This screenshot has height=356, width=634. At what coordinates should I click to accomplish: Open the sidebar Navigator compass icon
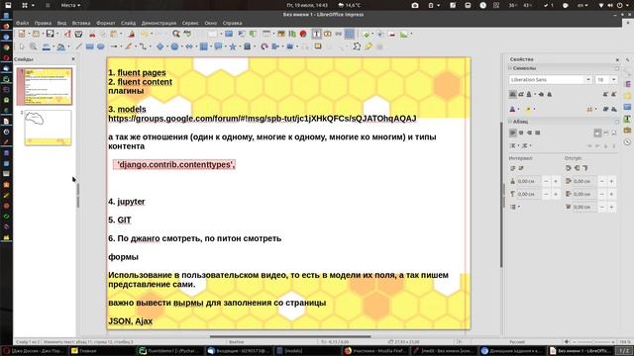pyautogui.click(x=627, y=141)
